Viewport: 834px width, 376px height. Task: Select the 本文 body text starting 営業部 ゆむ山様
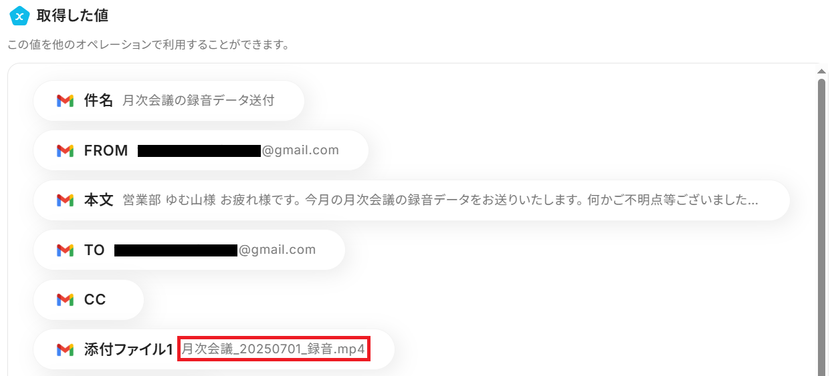tap(441, 200)
